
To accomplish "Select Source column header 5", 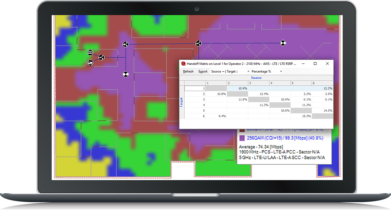I will click(301, 83).
